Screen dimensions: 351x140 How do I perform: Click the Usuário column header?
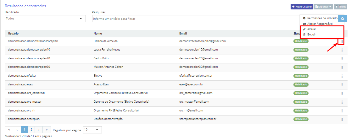(x=14, y=34)
